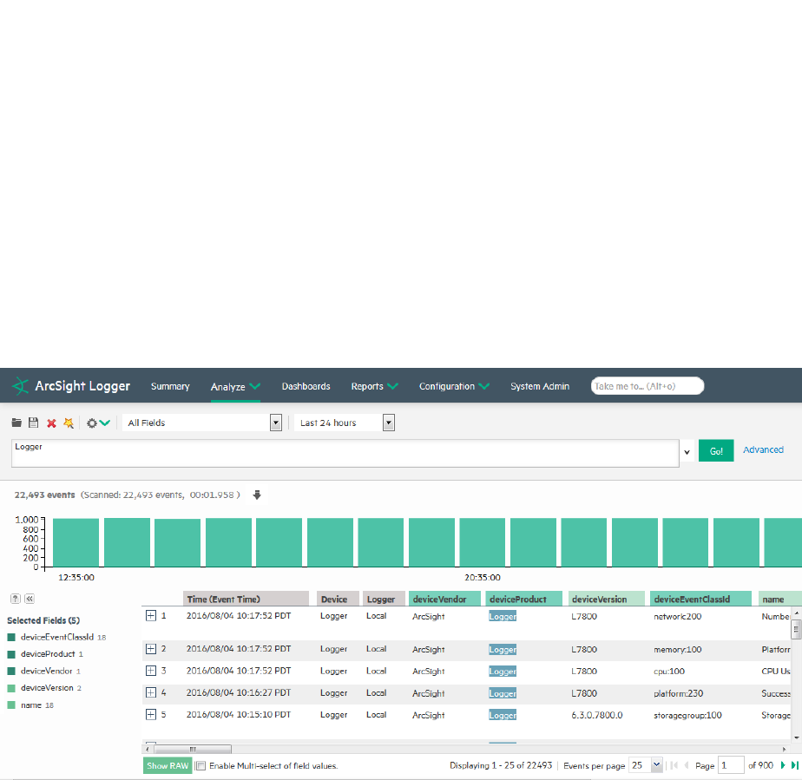Screen dimensions: 802x780
Task: Collapse the fields panel with double-arrow icon
Action: [30, 599]
